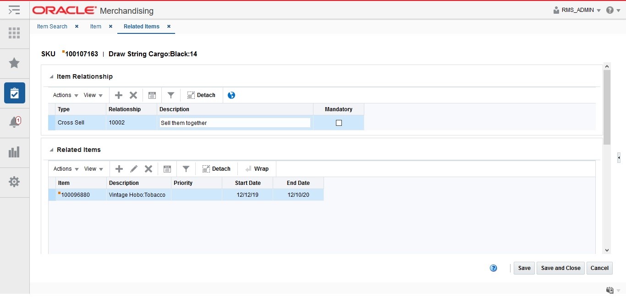626x297 pixels.
Task: Open the Notifications bell icon
Action: click(x=14, y=122)
